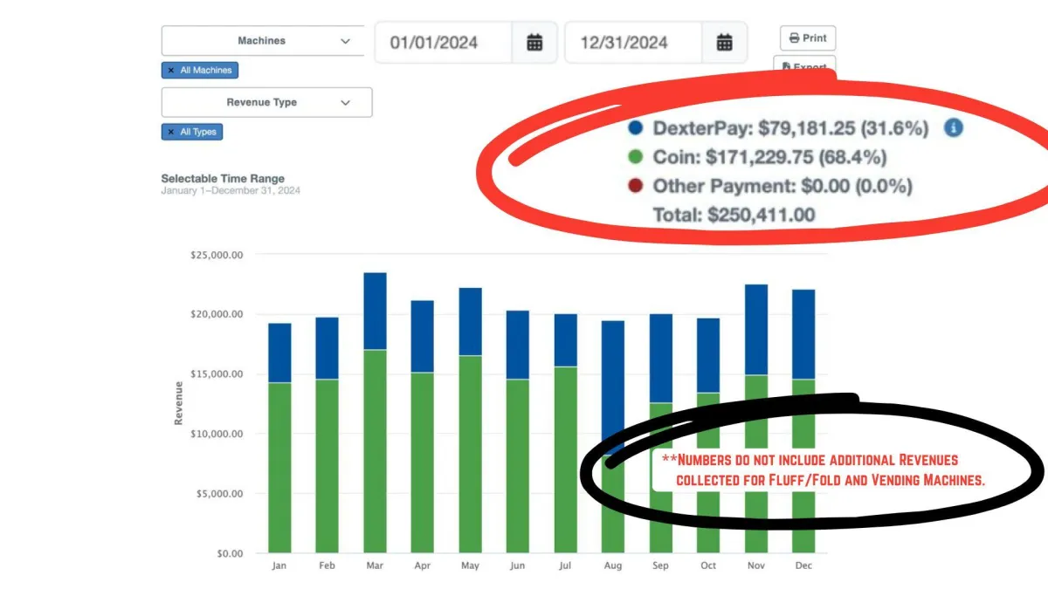Click the Total: $250,411.00 text
The height and width of the screenshot is (589, 1048).
point(734,215)
